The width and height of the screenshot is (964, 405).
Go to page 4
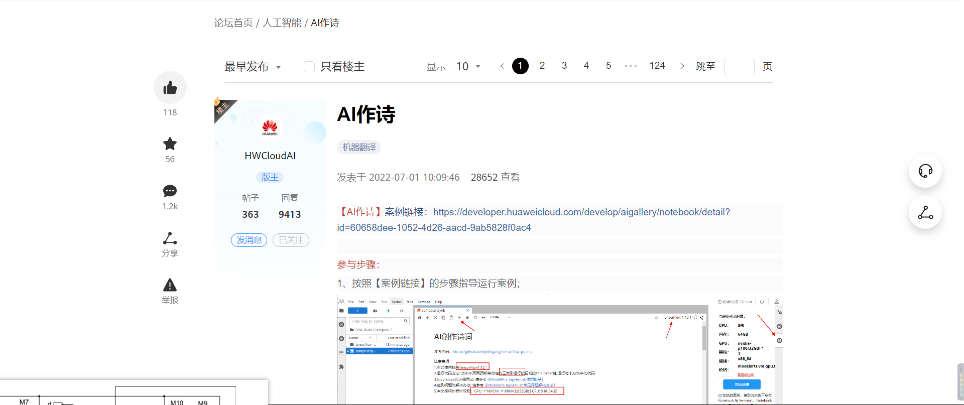click(586, 66)
